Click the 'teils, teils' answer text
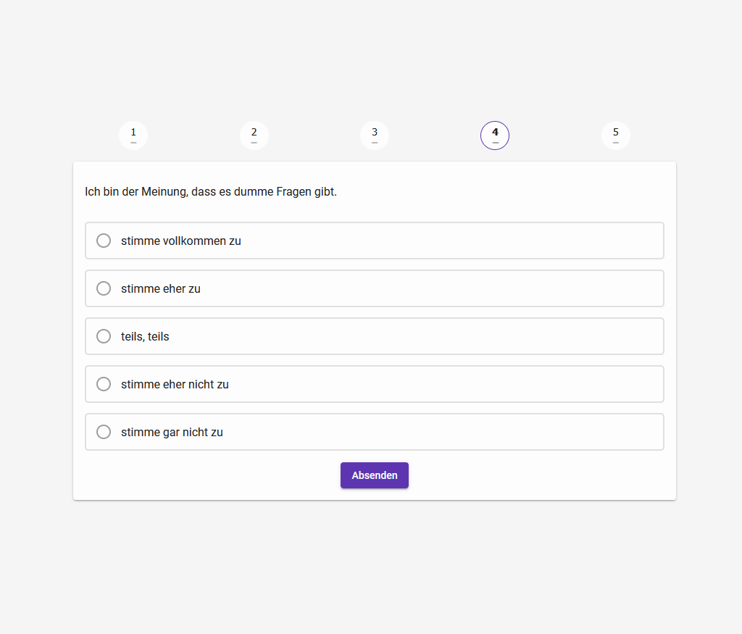The width and height of the screenshot is (742, 634). pos(145,336)
